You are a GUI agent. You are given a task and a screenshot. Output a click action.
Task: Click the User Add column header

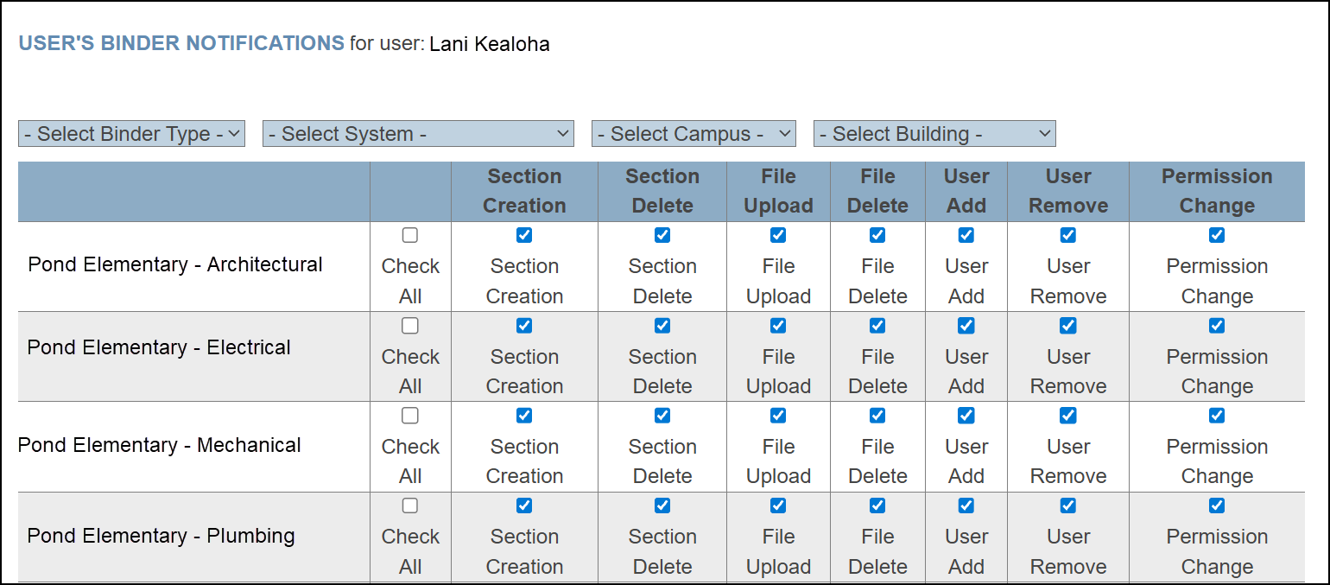pos(966,191)
